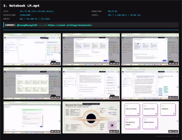Select the resolution value '1920x1080'
The width and height of the screenshot is (182, 140).
25,15
